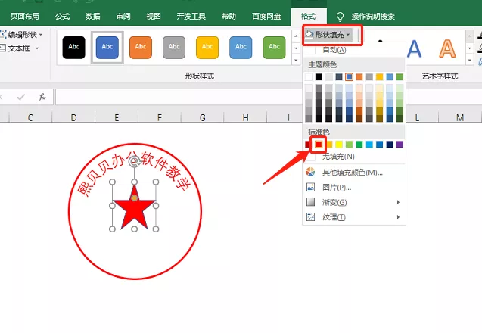Image resolution: width=482 pixels, height=333 pixels.
Task: Open the 视图 tab
Action: click(154, 17)
